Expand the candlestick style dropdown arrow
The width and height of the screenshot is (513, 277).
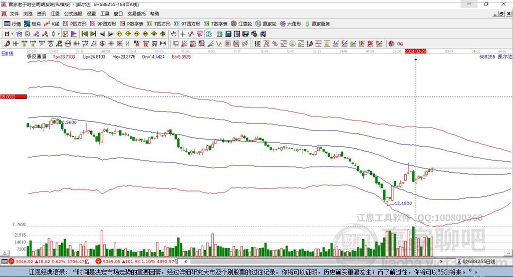(59, 34)
